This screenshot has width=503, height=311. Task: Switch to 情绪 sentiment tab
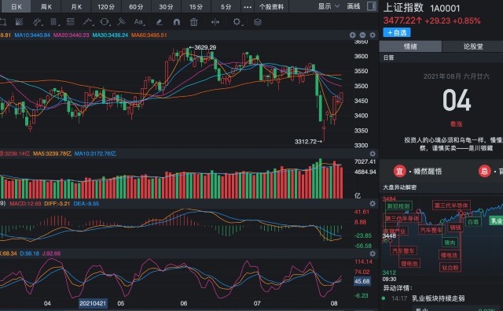point(410,46)
